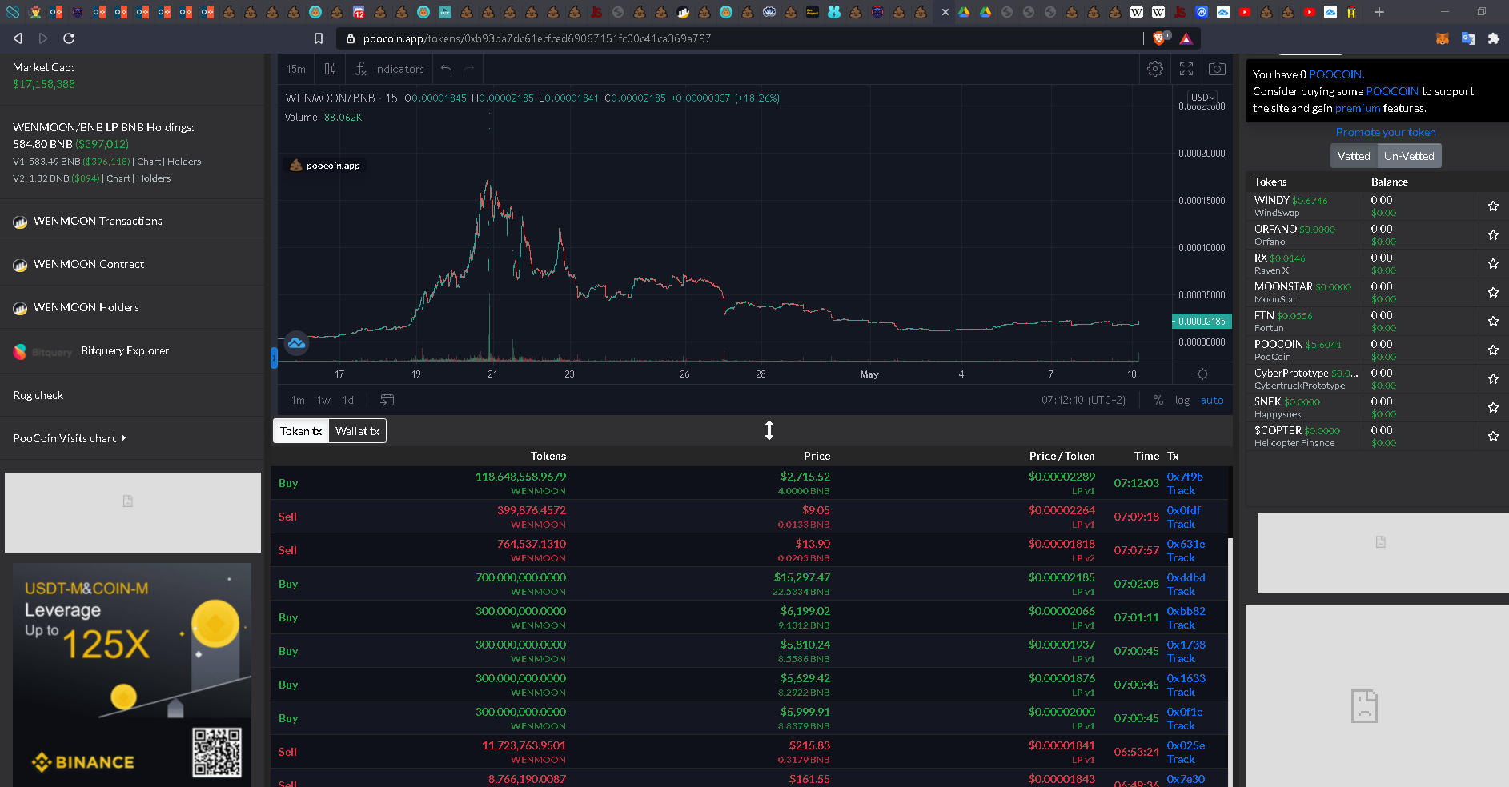
Task: Open the WENMOON Contract link
Action: tap(89, 264)
